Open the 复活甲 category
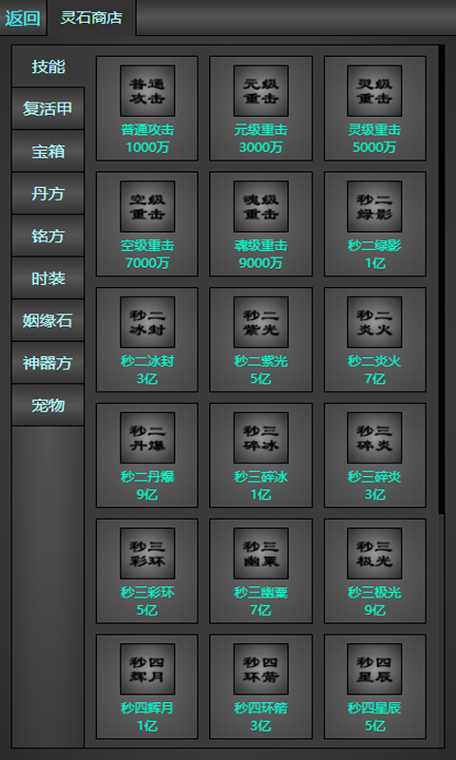Screen dimensions: 456x760 pyautogui.click(x=47, y=108)
